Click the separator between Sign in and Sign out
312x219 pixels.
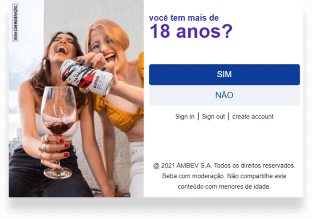198,117
